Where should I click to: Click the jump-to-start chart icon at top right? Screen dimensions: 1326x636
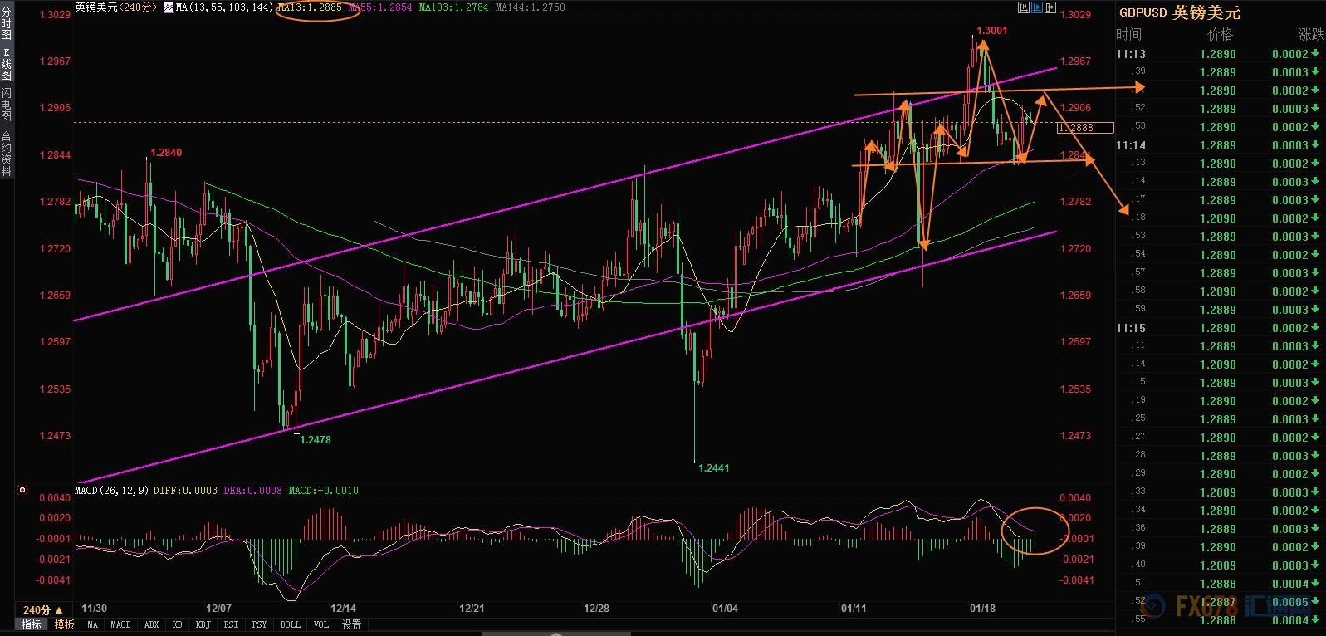[x=1024, y=7]
